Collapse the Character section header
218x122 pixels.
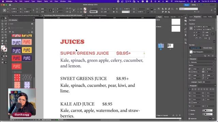coord(193,59)
